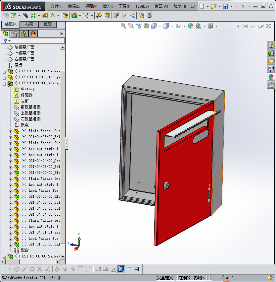Click the Trim Entities sketch icon
Image resolution: width=276 pixels, height=282 pixels.
[39, 269]
